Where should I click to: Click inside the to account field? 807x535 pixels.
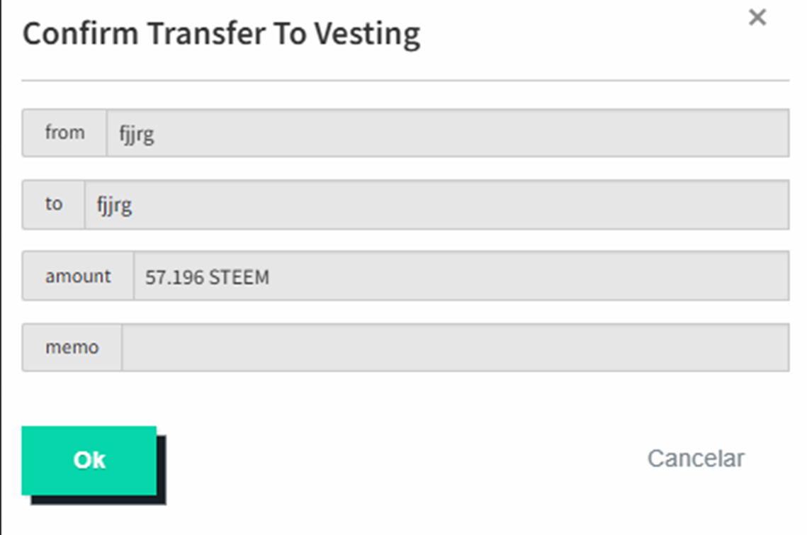click(x=436, y=204)
